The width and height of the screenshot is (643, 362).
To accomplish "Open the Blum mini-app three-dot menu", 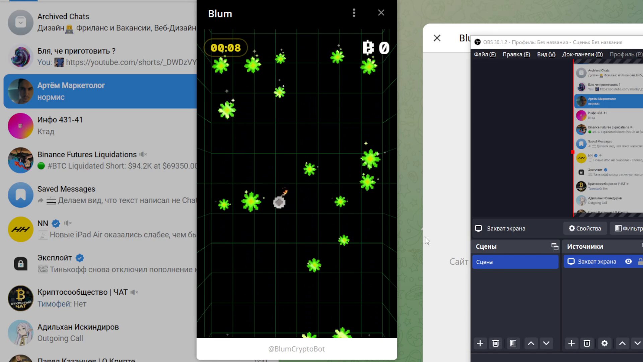I will coord(354,13).
